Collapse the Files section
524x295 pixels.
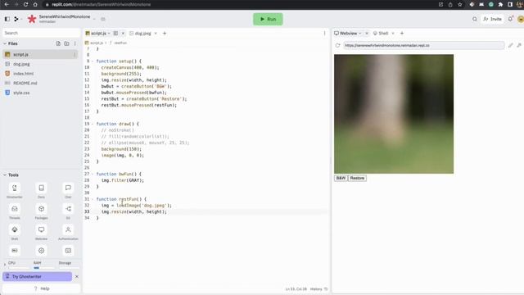pos(5,43)
